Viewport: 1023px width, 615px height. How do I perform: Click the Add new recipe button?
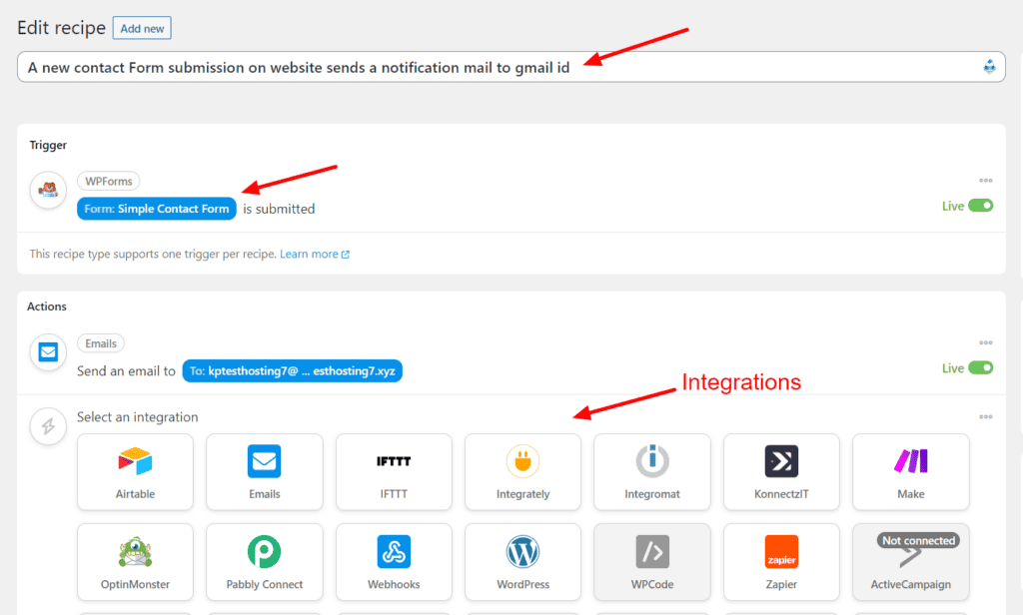tap(141, 28)
